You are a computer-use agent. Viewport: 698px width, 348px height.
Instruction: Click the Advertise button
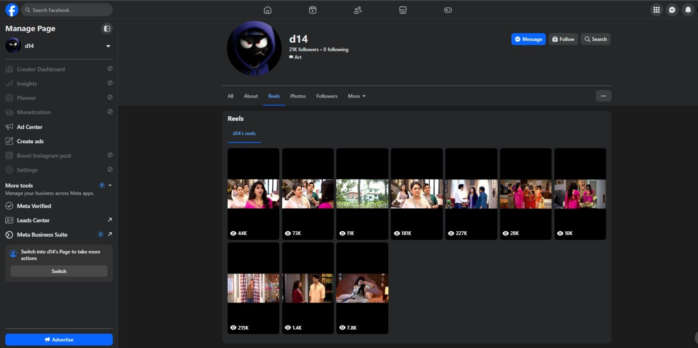click(59, 340)
